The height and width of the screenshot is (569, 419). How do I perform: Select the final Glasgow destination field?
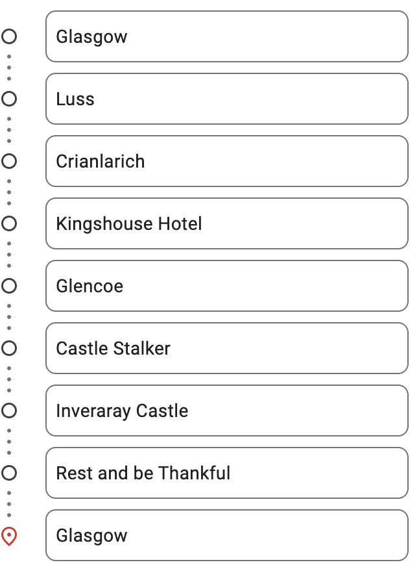[227, 535]
